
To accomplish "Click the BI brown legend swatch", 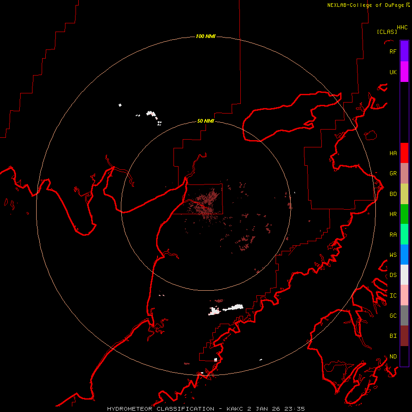I will pos(404,336).
